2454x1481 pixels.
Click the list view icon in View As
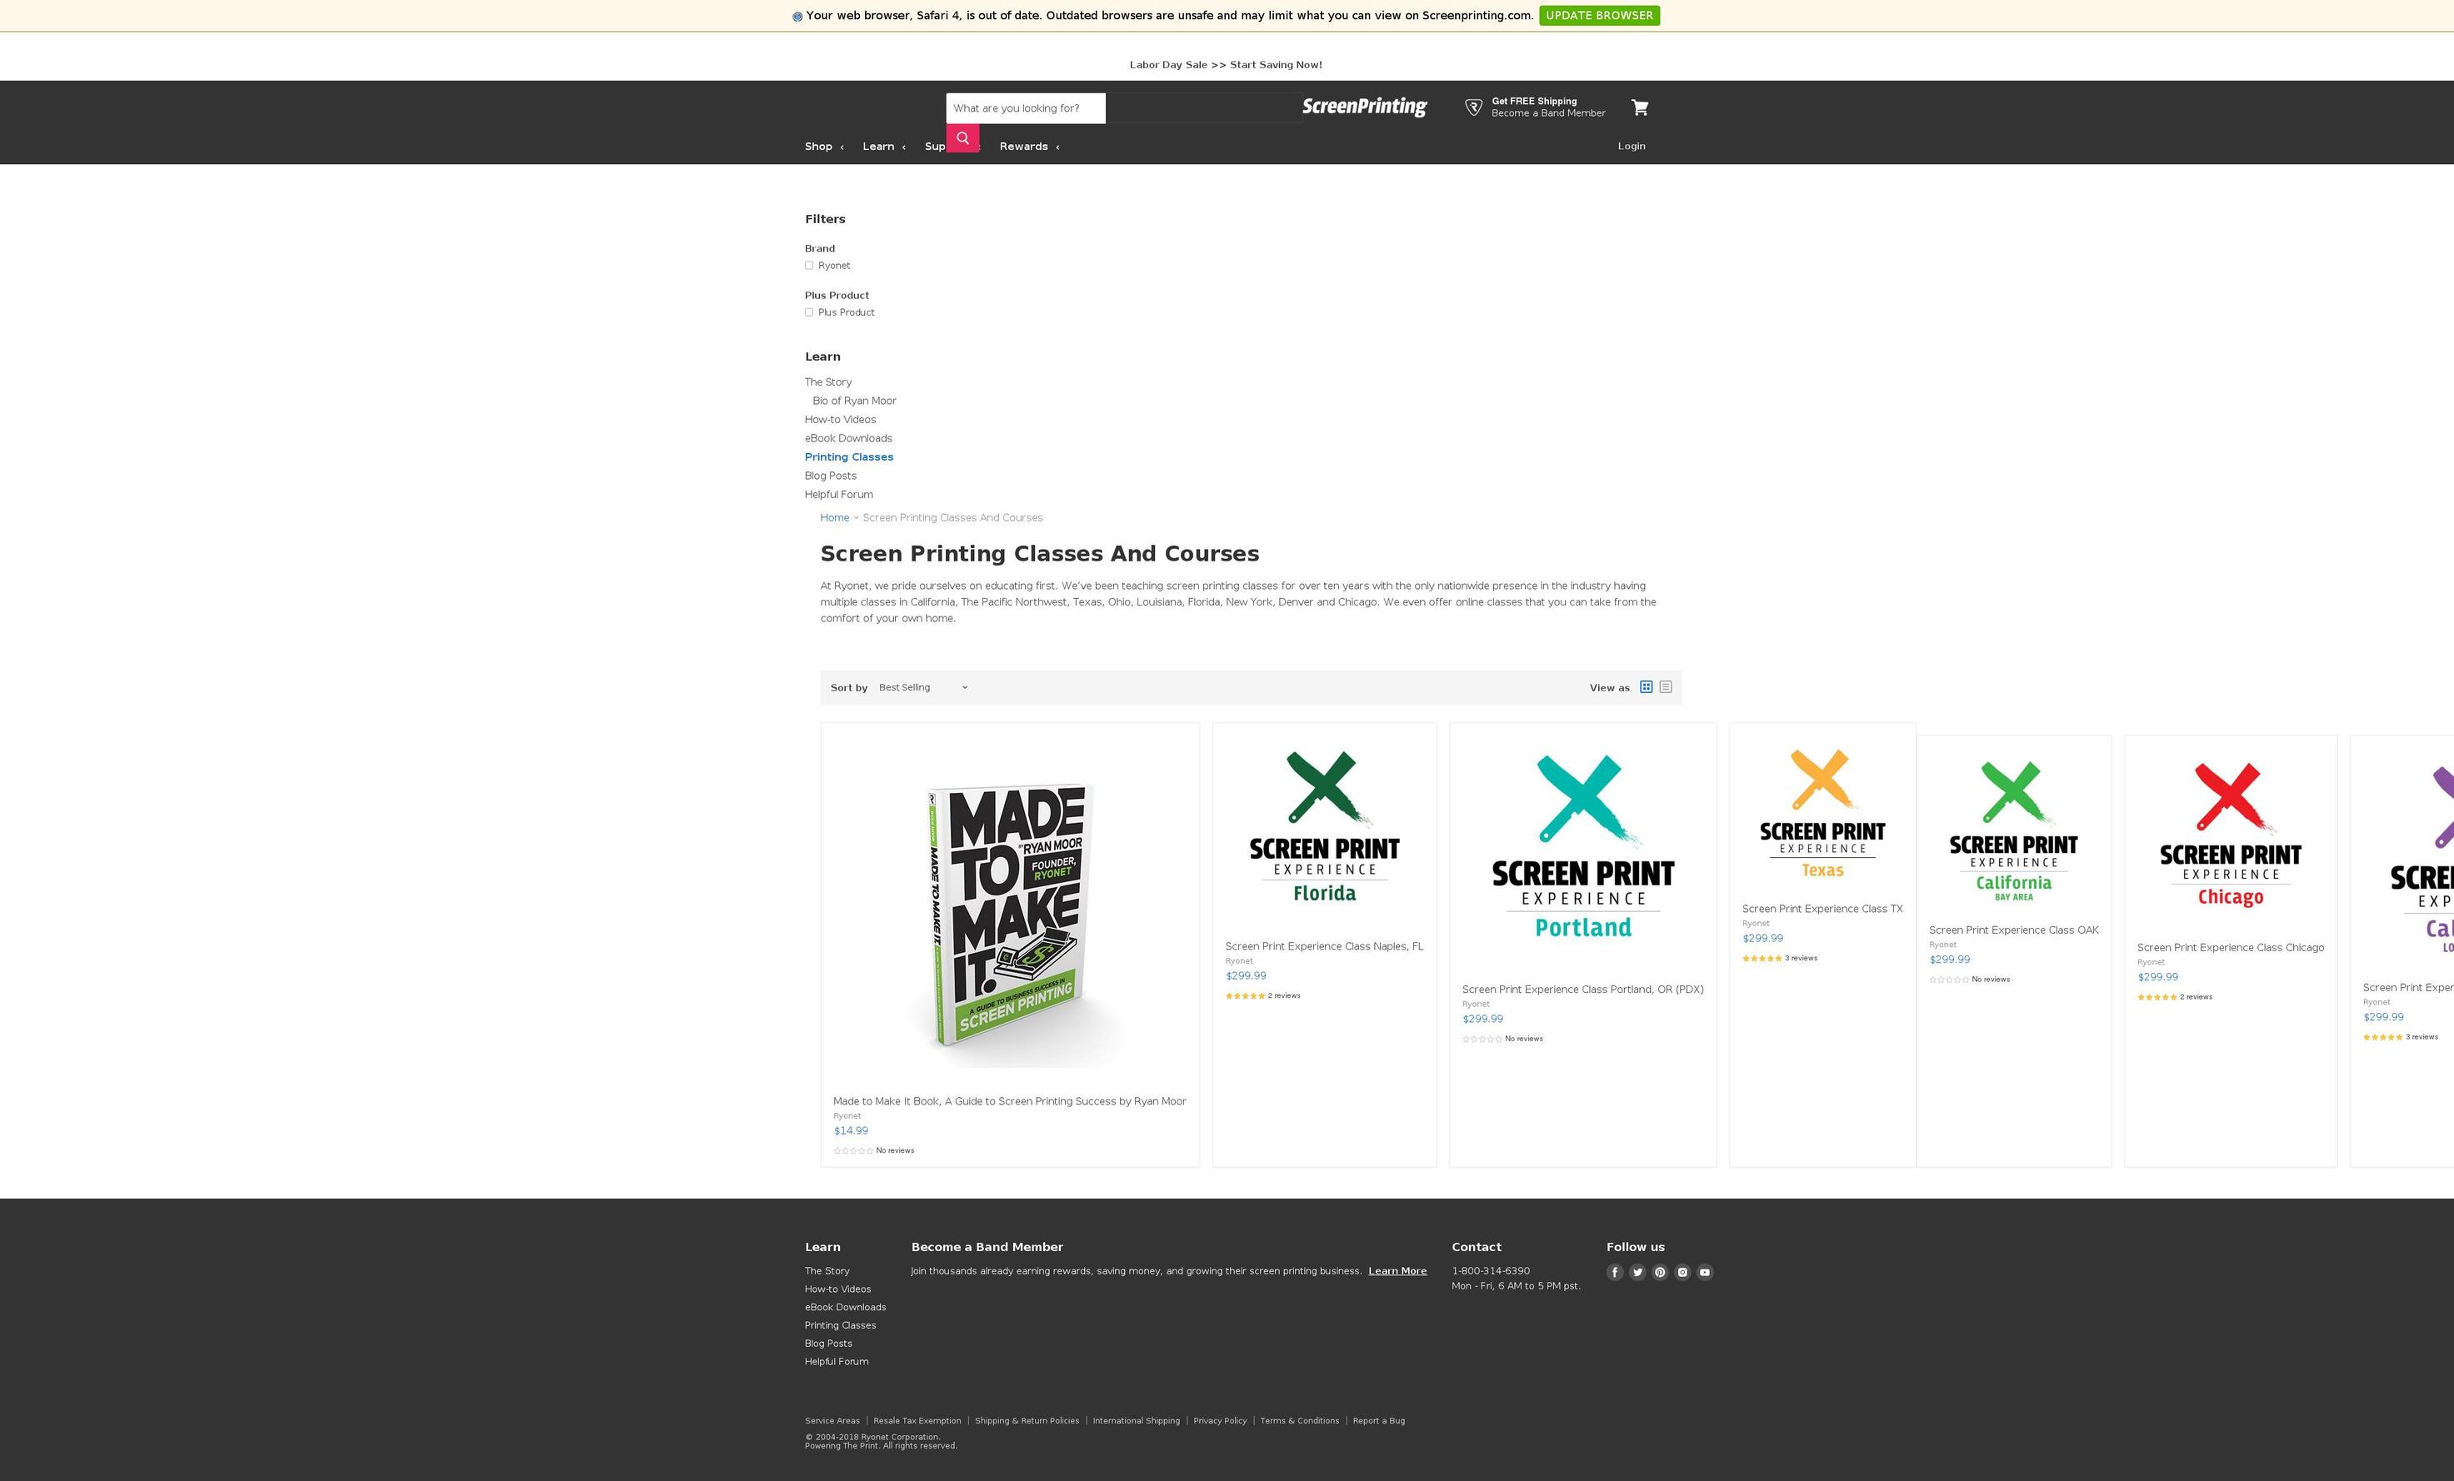tap(1663, 687)
